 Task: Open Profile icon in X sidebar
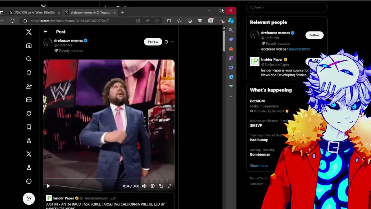29,168
